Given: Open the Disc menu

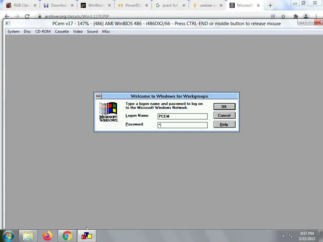Looking at the screenshot, I should tap(27, 32).
